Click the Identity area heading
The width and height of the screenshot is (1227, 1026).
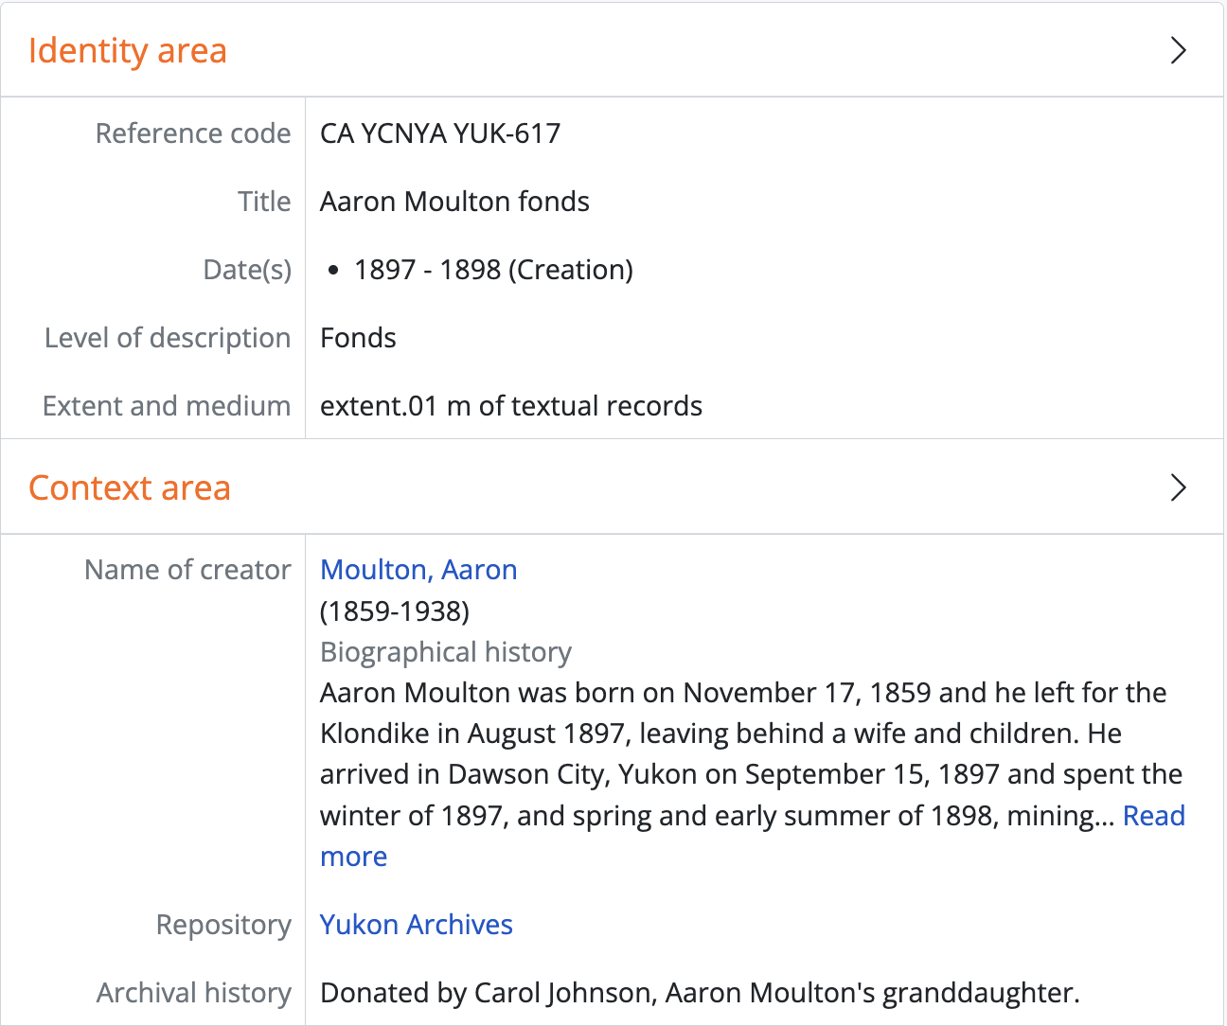tap(128, 50)
